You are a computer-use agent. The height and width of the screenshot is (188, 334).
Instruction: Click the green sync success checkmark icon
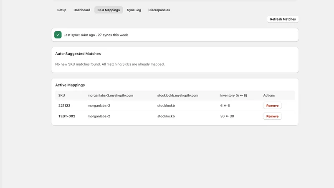(x=58, y=35)
